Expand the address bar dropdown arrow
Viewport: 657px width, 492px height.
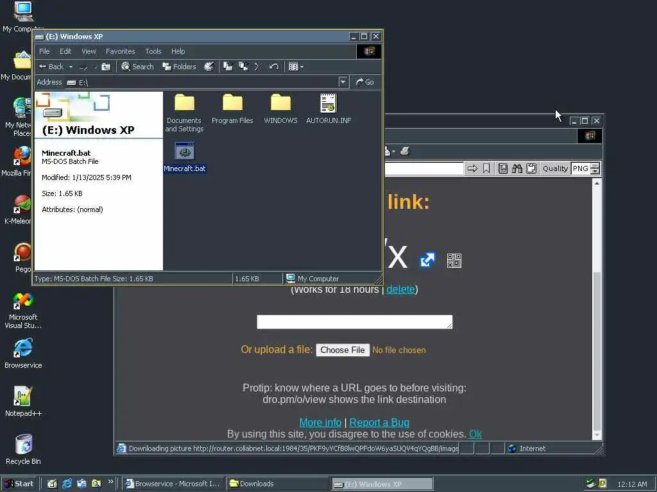(x=343, y=82)
